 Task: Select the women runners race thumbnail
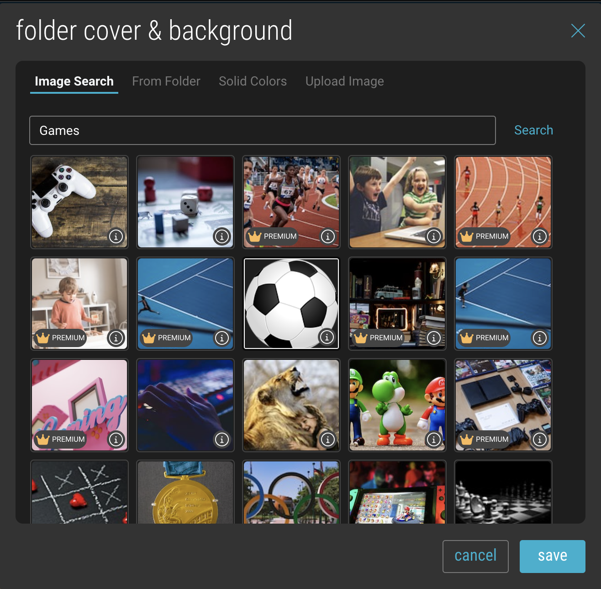tap(291, 202)
